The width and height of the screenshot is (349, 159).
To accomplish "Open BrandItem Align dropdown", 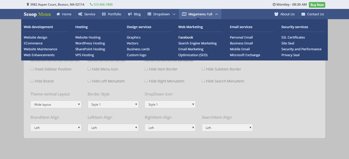I will coord(56,128).
